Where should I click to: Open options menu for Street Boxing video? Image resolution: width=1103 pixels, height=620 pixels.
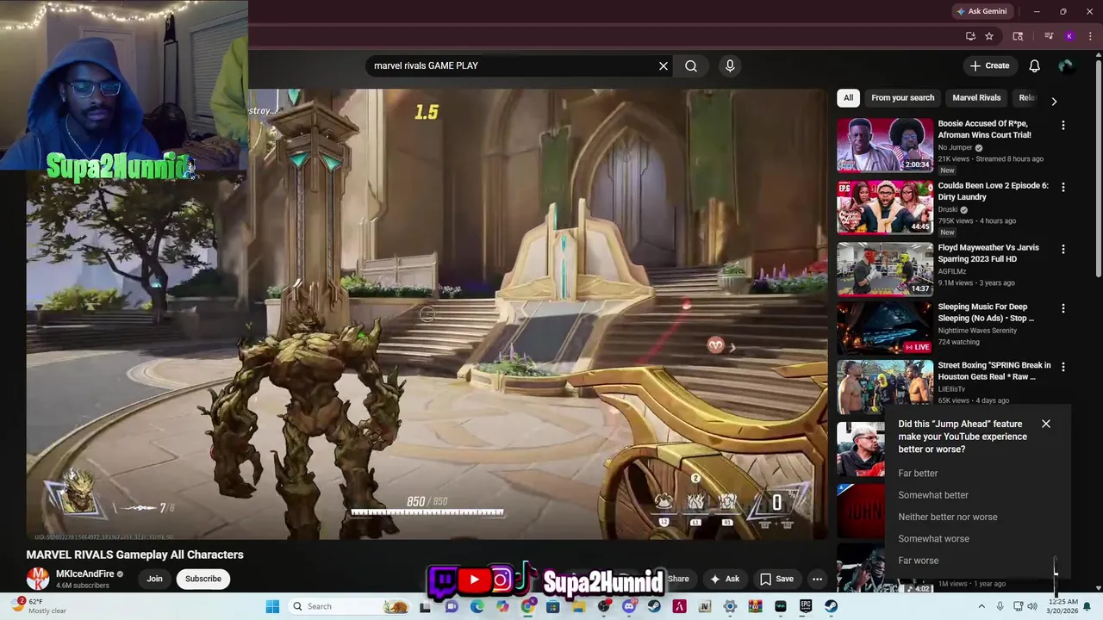(1062, 367)
